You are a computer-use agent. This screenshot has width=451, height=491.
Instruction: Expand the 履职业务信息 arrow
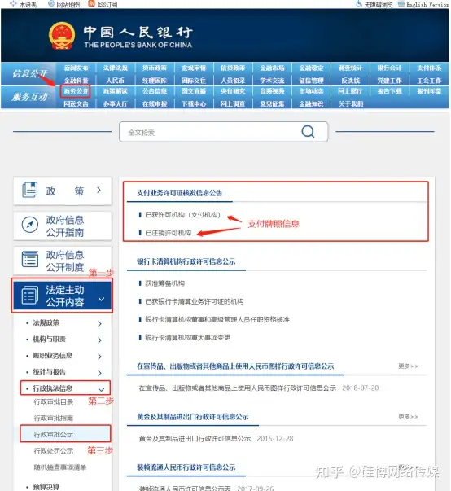click(99, 357)
